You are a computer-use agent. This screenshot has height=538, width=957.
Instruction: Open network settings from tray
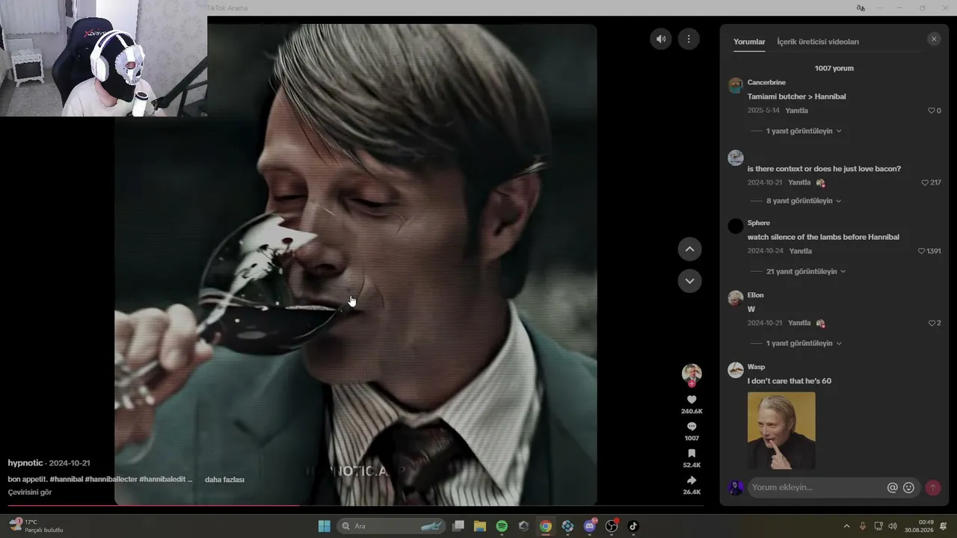pos(878,526)
